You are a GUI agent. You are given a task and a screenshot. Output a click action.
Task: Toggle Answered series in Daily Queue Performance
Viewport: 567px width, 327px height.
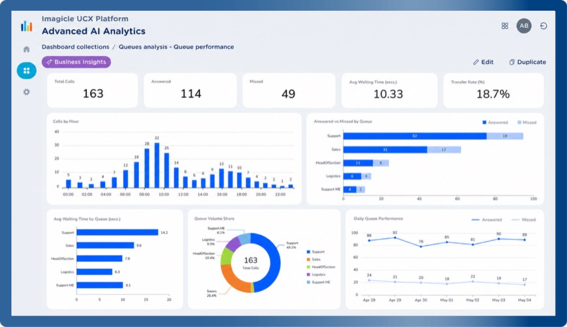pyautogui.click(x=486, y=220)
